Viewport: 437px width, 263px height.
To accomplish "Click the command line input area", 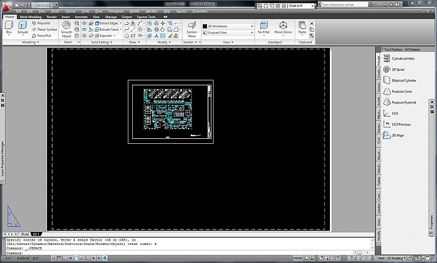I will (x=179, y=253).
